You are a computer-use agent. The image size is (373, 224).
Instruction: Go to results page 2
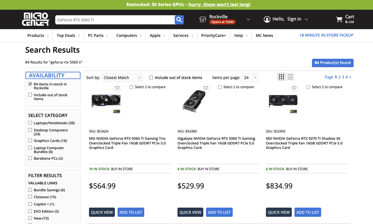(x=339, y=77)
